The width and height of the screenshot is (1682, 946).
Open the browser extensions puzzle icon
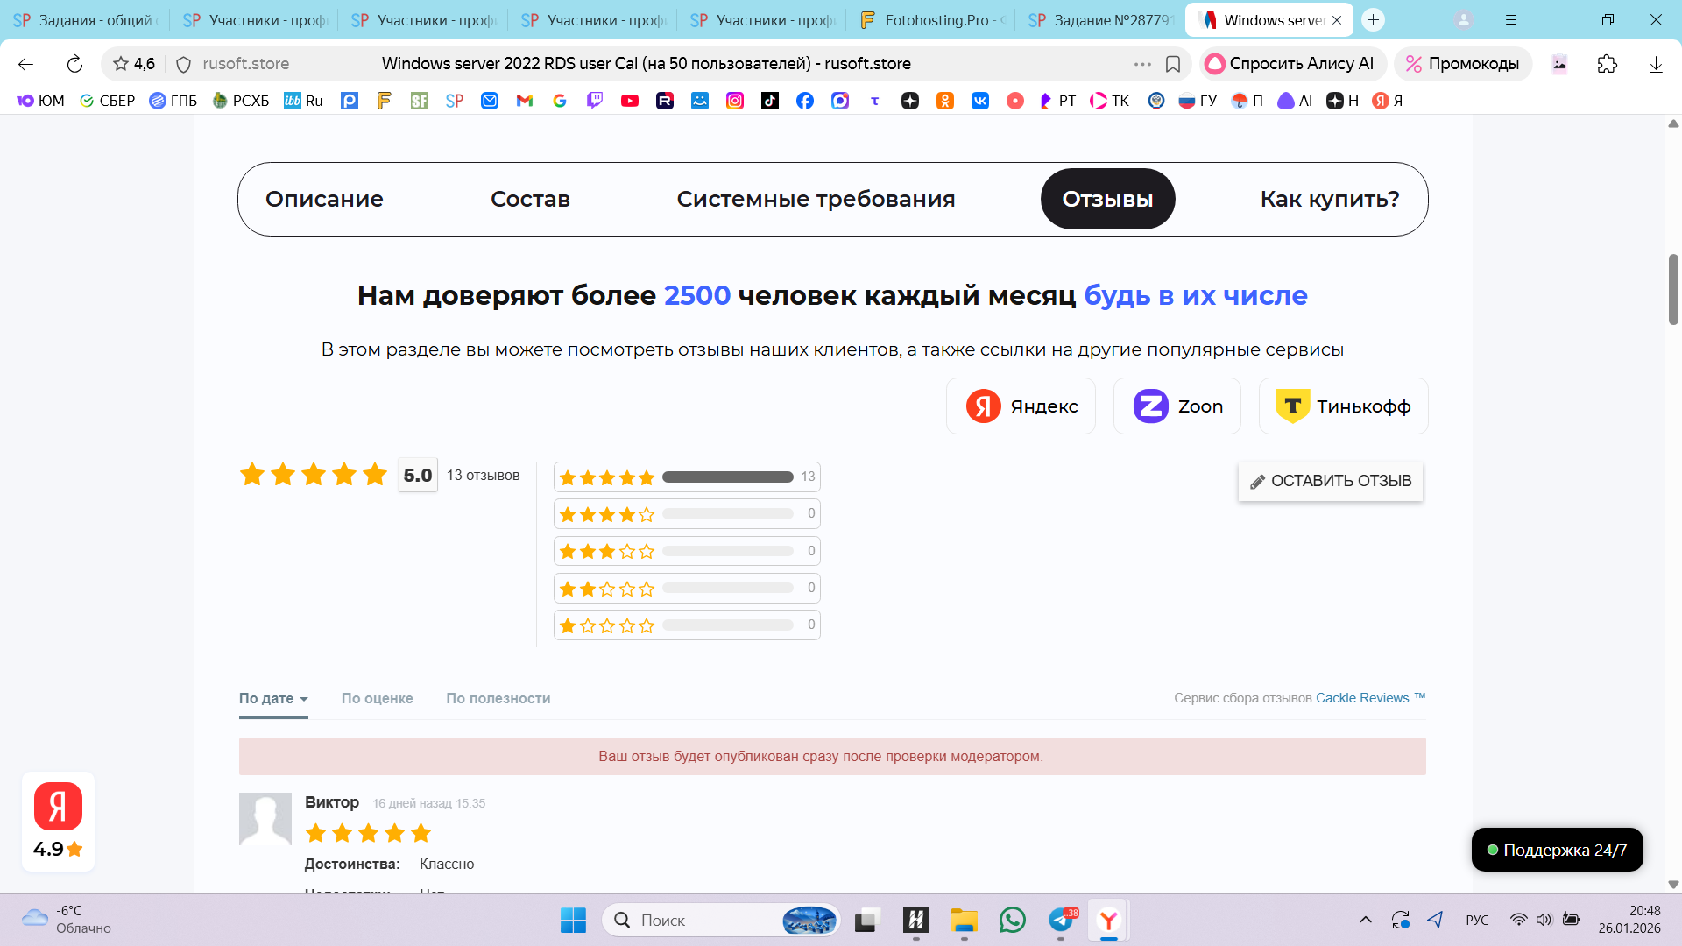(x=1607, y=64)
